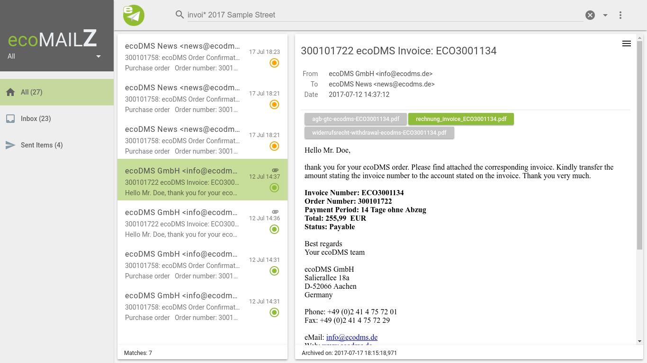Show all mail via All (27)
This screenshot has width=647, height=363.
[31, 92]
